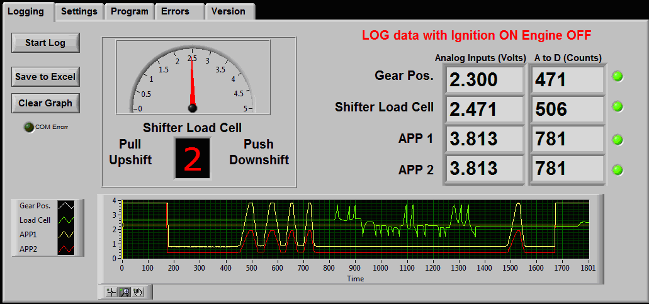The height and width of the screenshot is (304, 649).
Task: Click Save to Excel button
Action: tap(45, 77)
